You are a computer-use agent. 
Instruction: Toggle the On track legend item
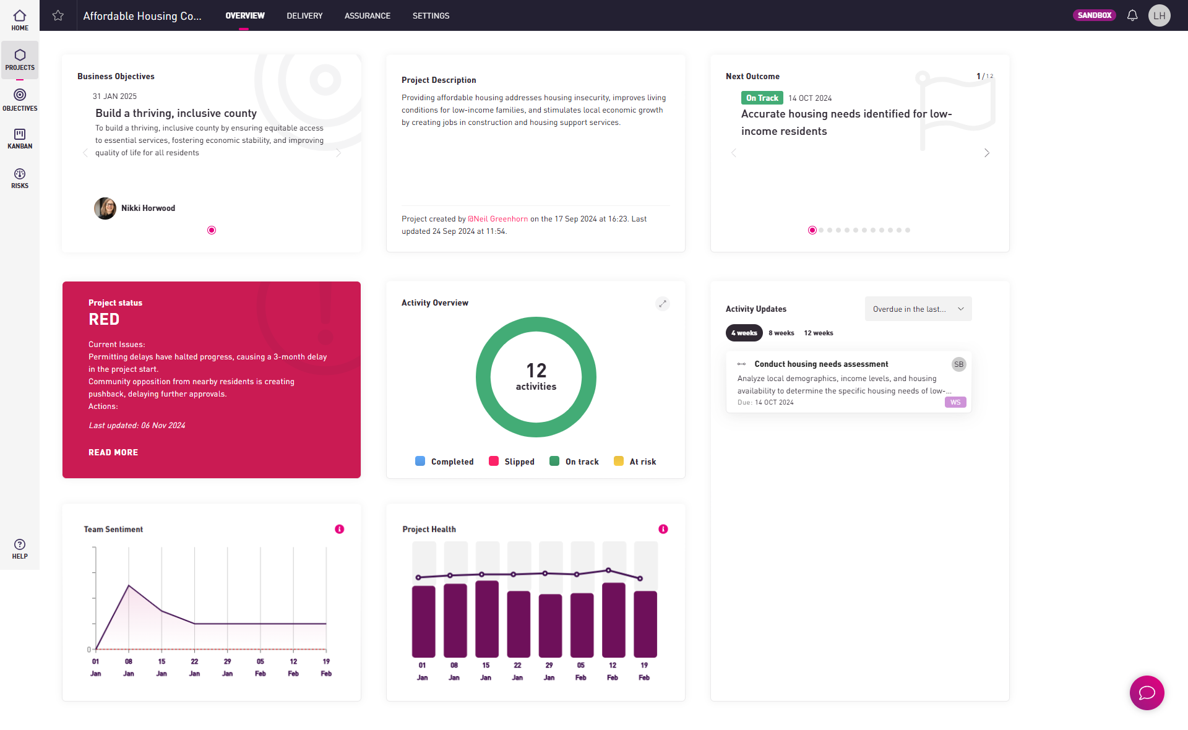pyautogui.click(x=574, y=462)
